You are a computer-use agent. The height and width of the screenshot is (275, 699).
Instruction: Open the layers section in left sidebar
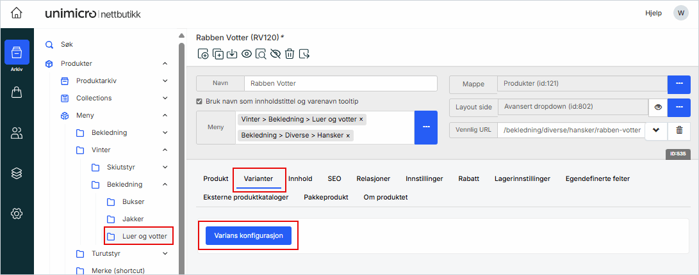pos(17,173)
